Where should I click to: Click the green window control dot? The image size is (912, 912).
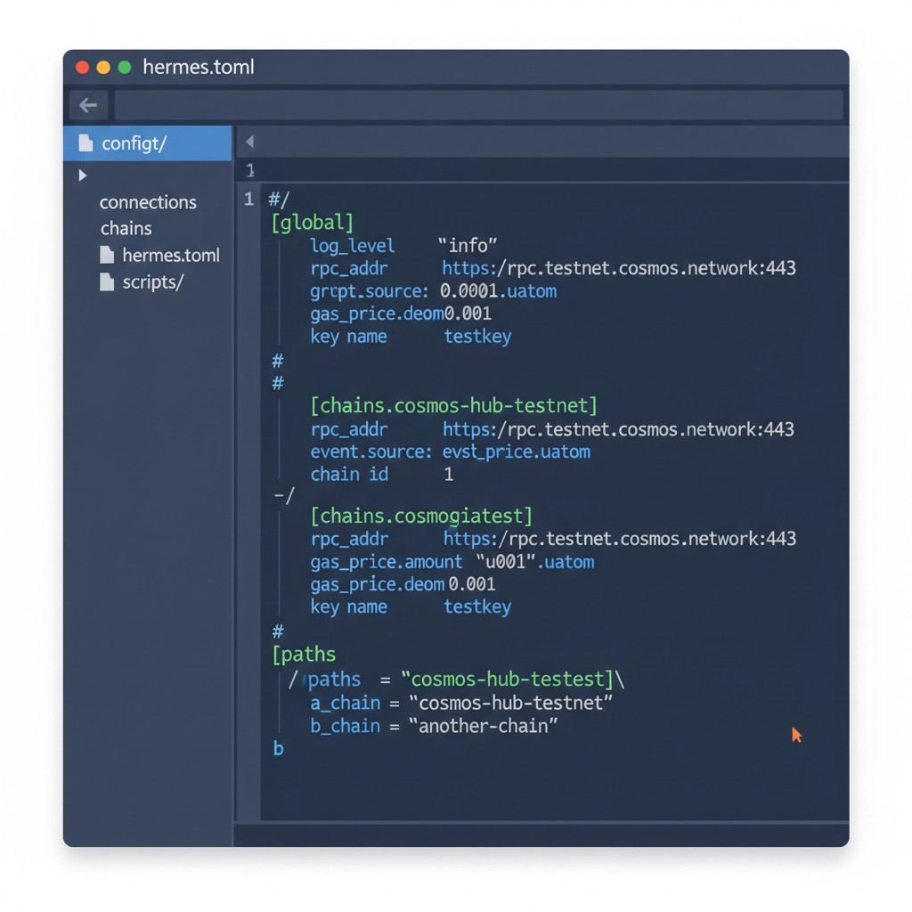tap(123, 67)
